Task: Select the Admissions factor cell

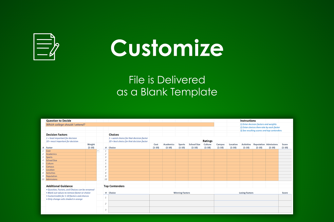Action: [66, 179]
